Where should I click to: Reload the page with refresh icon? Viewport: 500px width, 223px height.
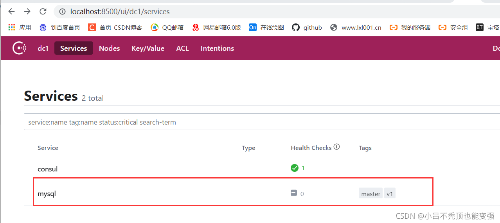tap(43, 11)
